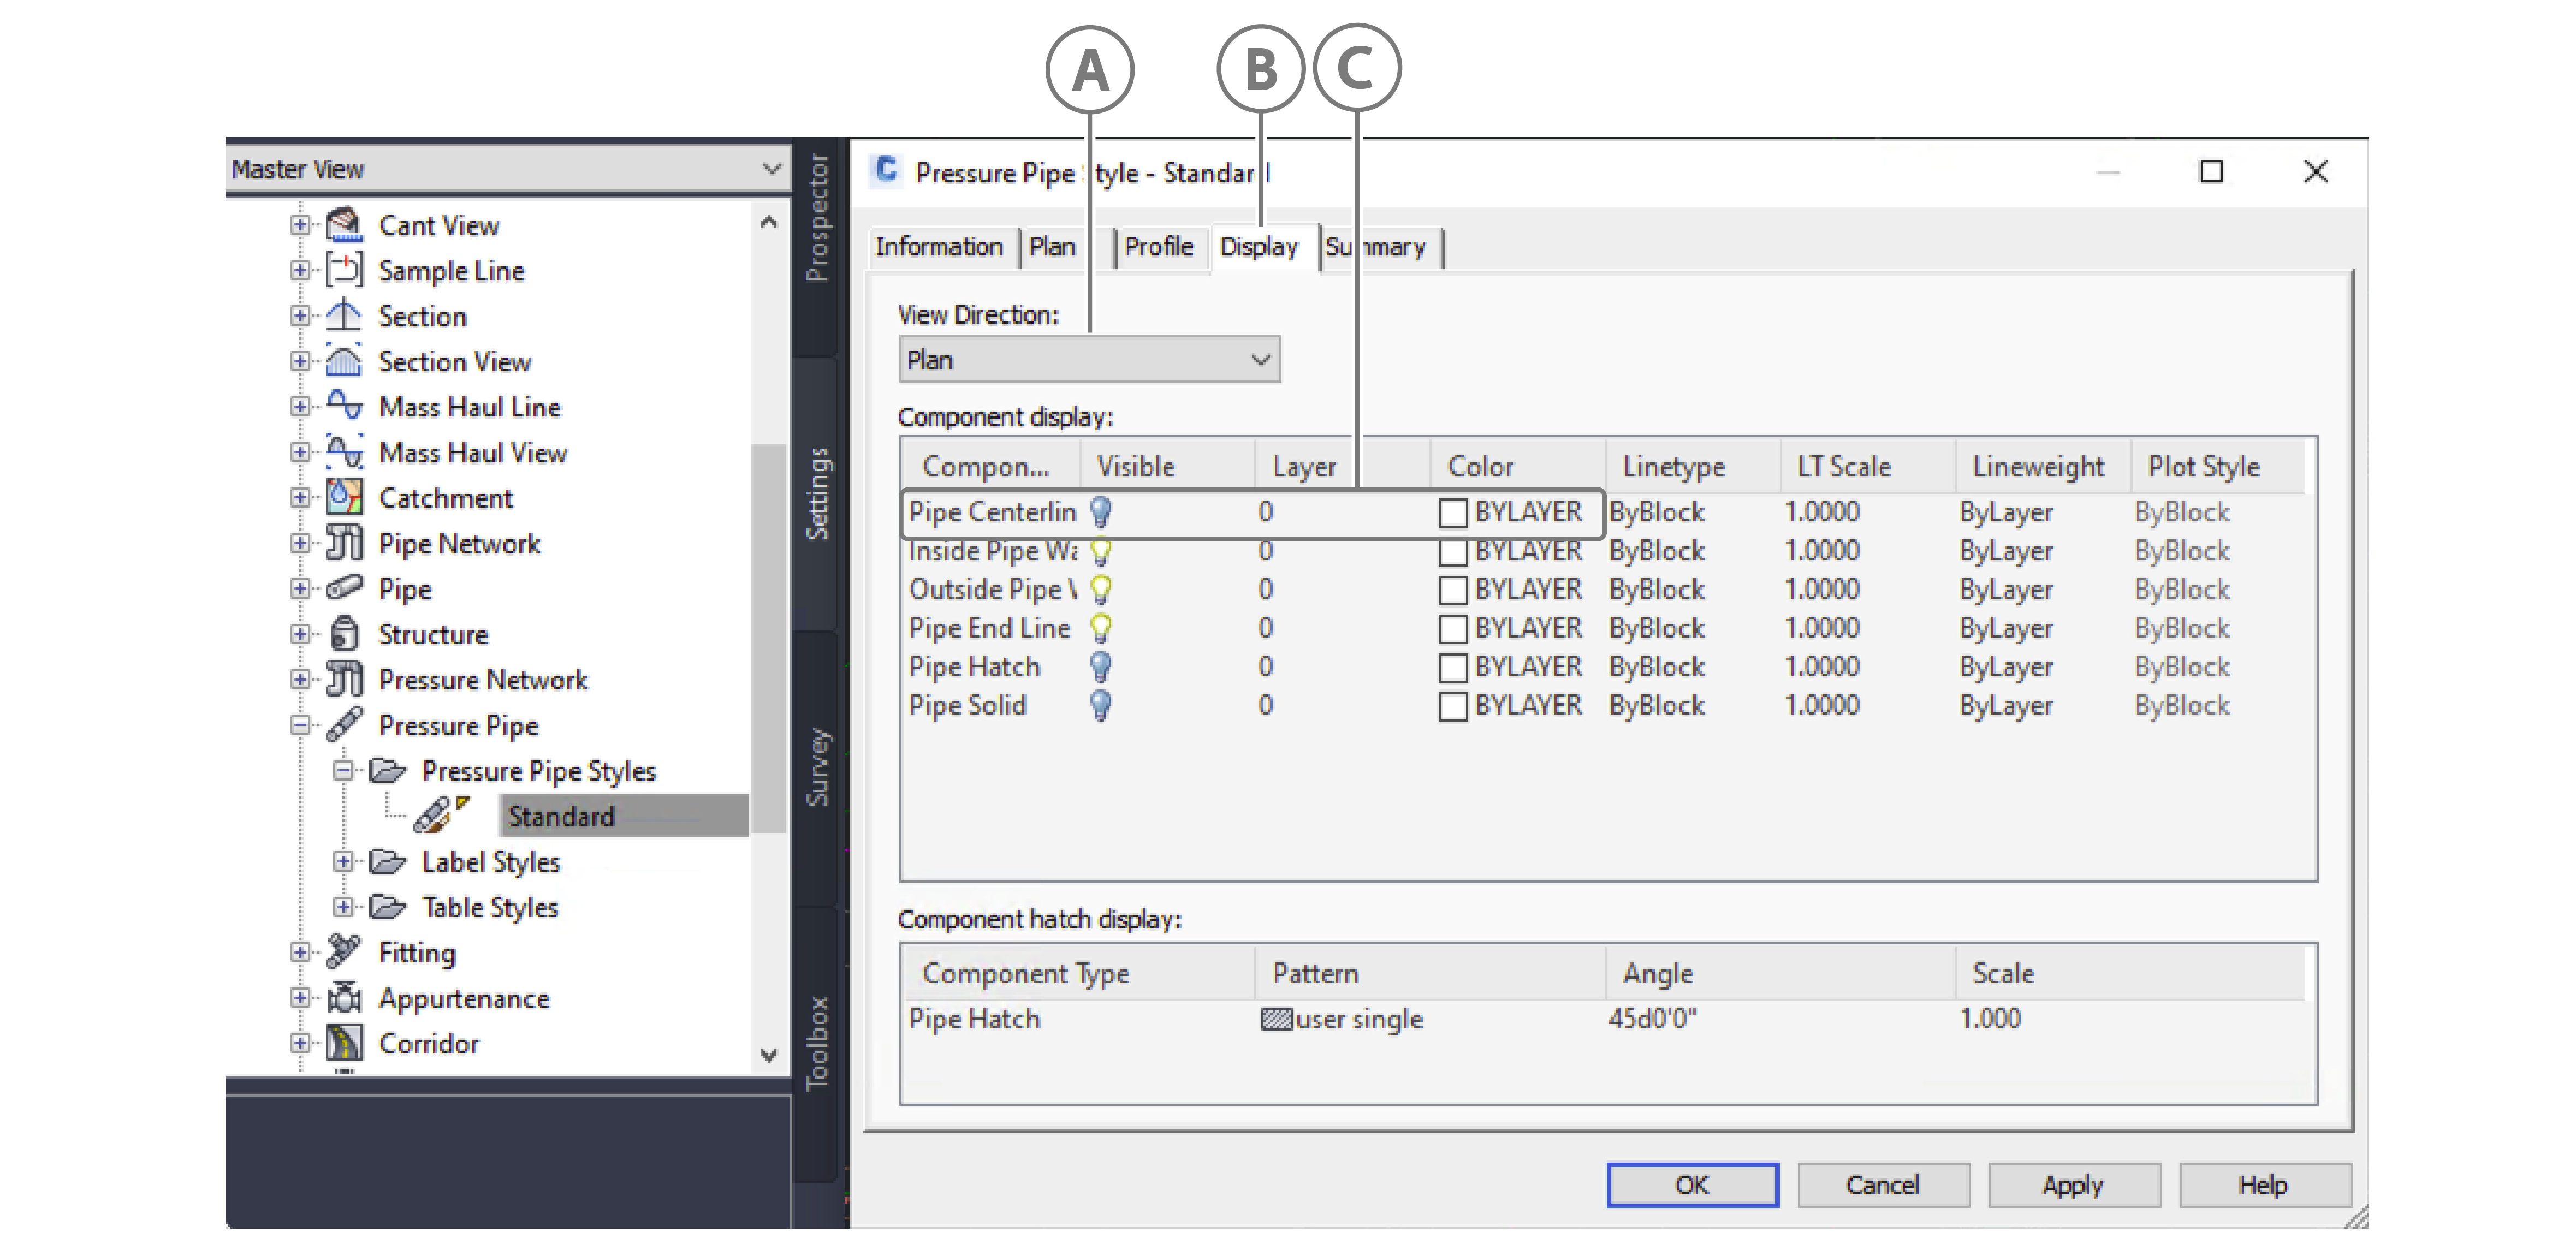This screenshot has height=1250, width=2576.
Task: Click the Pipe Hatch color swatch
Action: coord(1452,667)
